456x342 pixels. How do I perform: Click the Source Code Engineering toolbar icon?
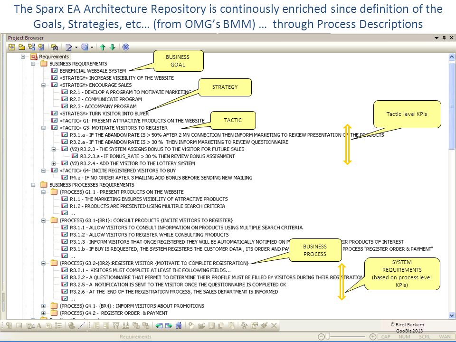tap(85, 47)
